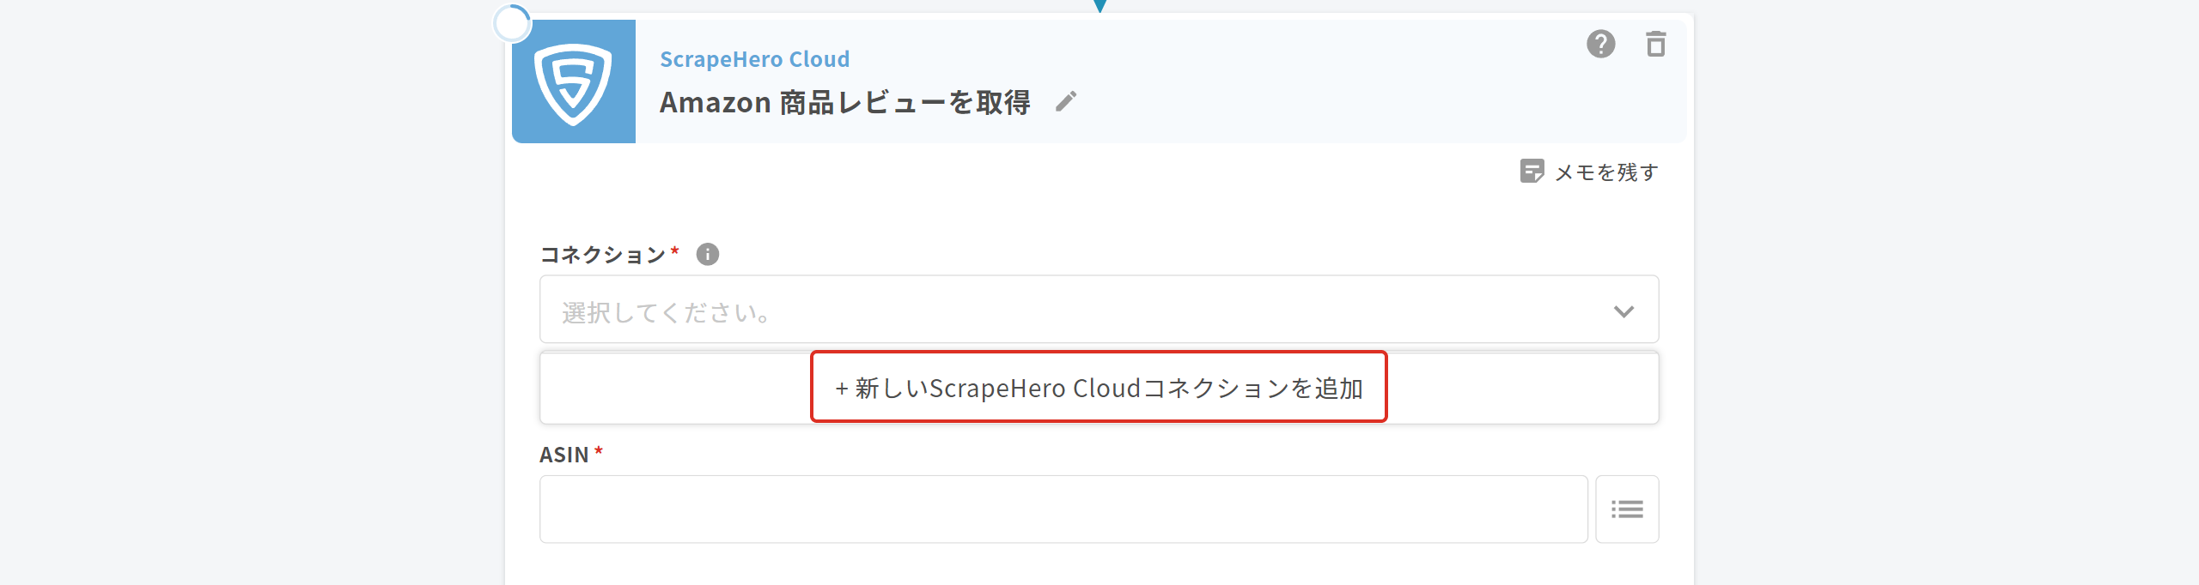Viewport: 2199px width, 585px height.
Task: Collapse the コネクション dropdown using its chevron
Action: tap(1623, 311)
